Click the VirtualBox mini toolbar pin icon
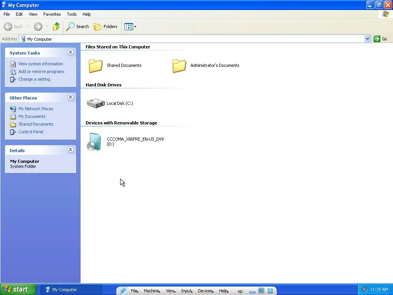Screen dimensions: 393x295 (x=122, y=291)
